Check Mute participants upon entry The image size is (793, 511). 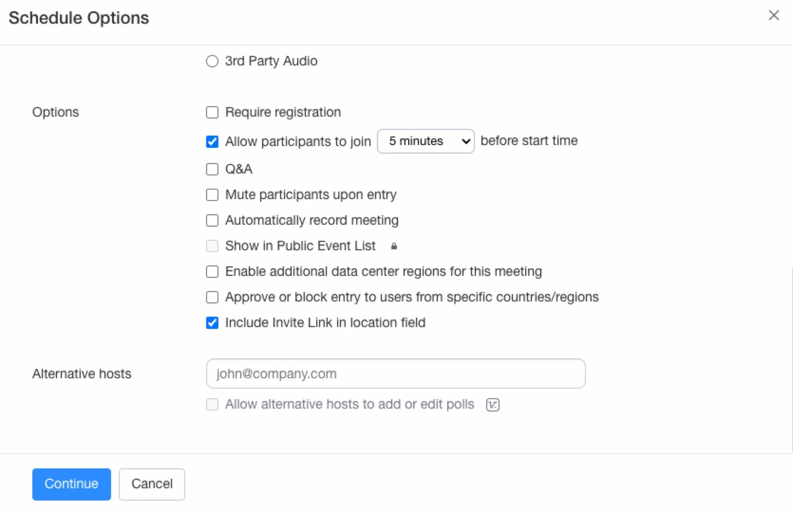pyautogui.click(x=212, y=195)
